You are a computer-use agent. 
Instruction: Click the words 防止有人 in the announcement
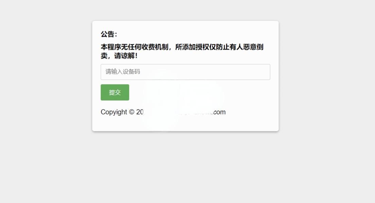click(x=230, y=47)
